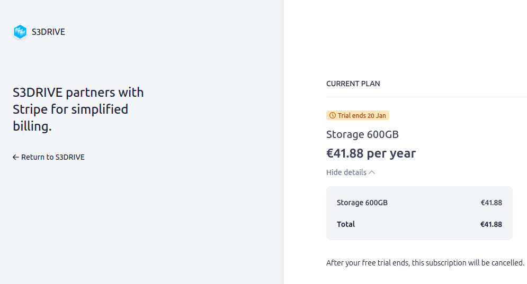The width and height of the screenshot is (527, 284).
Task: Click the Storage 600GB plan title
Action: 362,134
